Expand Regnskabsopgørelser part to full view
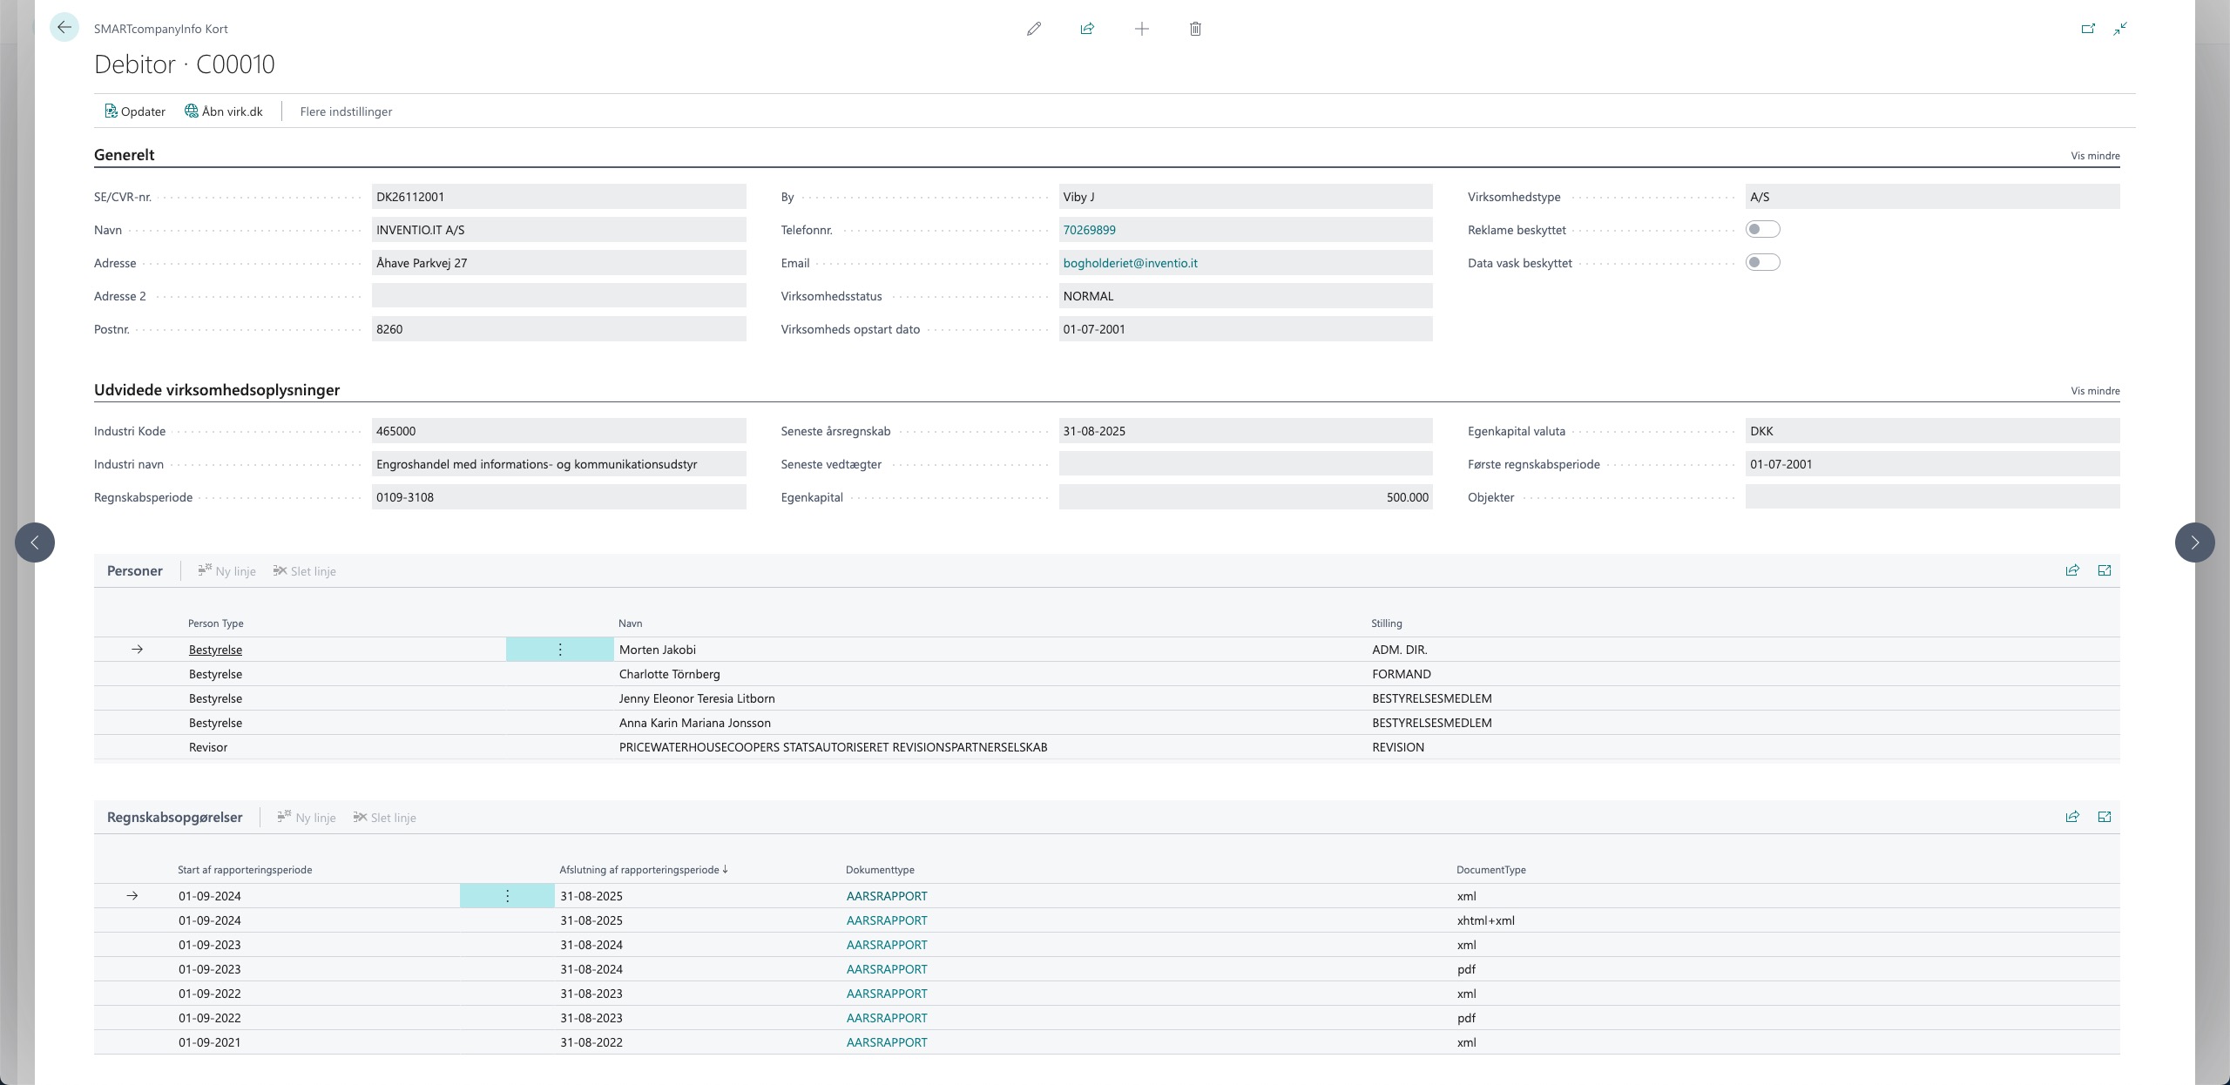The image size is (2230, 1085). pos(2105,817)
